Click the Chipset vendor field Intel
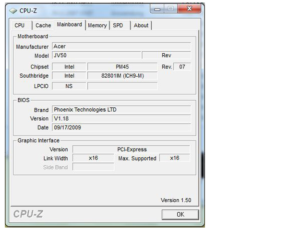The image size is (288, 230). (69, 67)
